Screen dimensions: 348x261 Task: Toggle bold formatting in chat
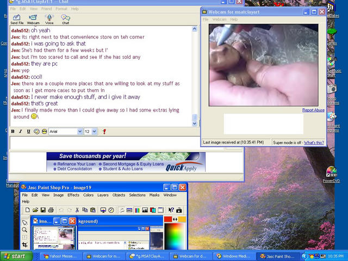(x=13, y=132)
